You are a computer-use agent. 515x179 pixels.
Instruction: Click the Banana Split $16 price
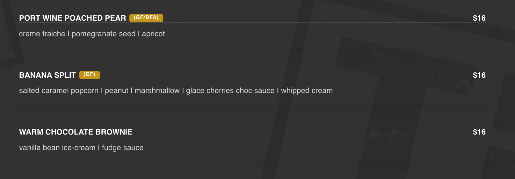pyautogui.click(x=479, y=75)
